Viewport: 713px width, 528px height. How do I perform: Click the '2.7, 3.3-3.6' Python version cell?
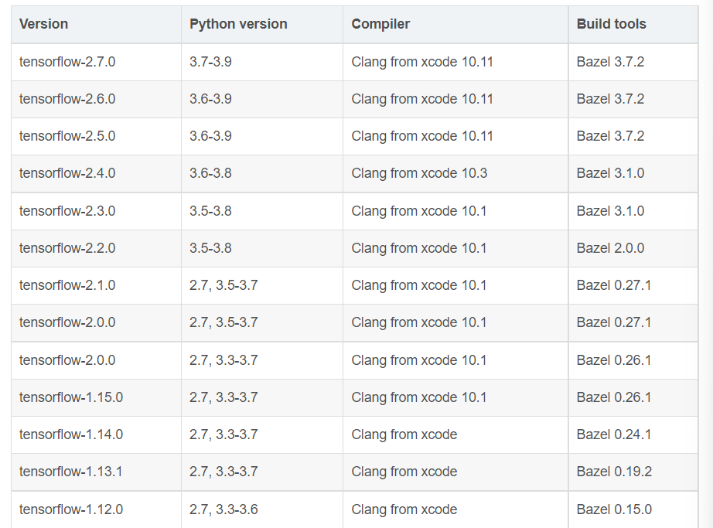coord(223,509)
